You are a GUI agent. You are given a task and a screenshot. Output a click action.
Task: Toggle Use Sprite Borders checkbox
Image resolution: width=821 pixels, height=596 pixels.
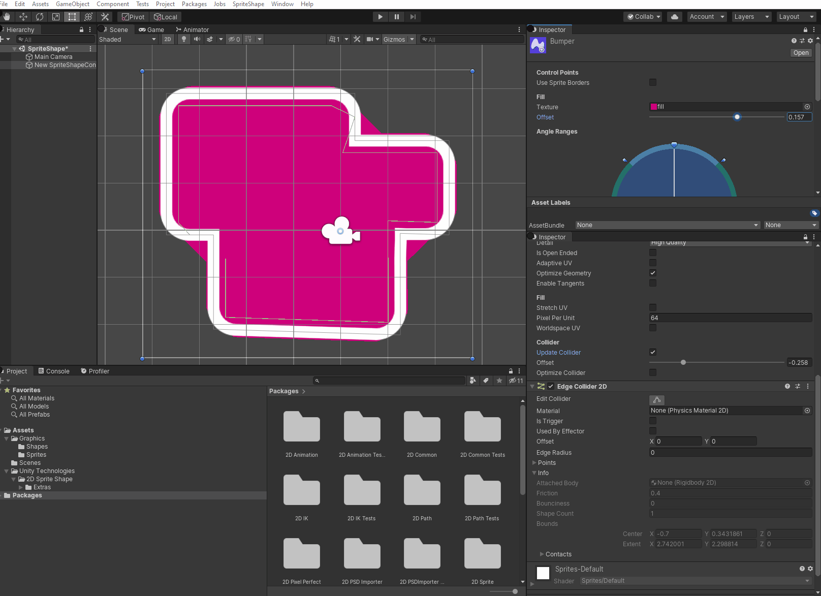click(653, 82)
